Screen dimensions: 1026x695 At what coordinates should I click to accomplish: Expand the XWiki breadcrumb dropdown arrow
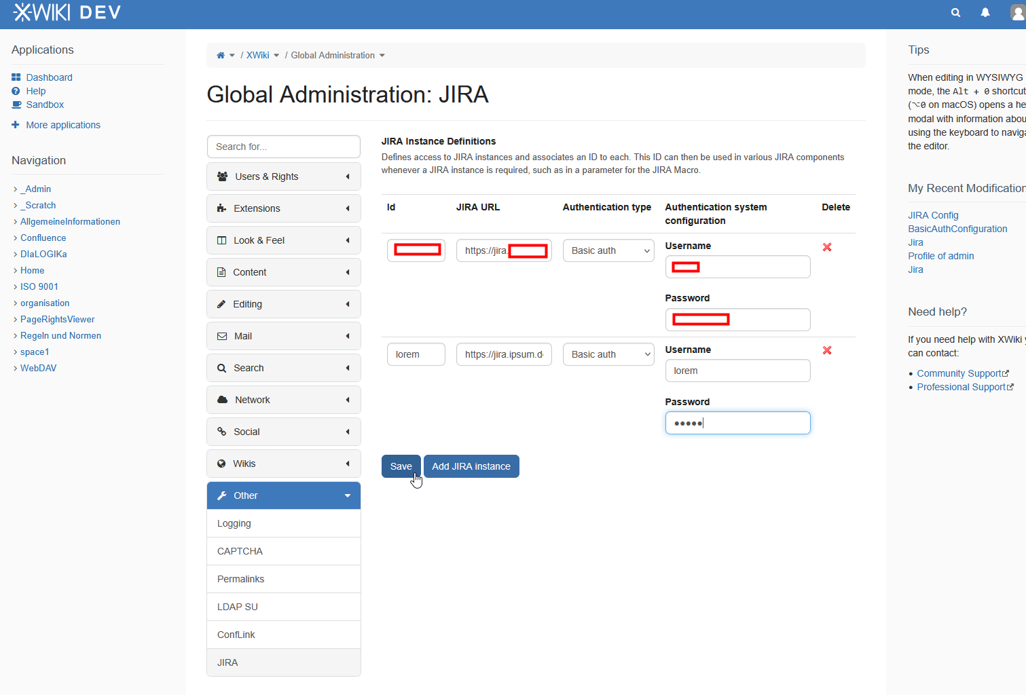tap(276, 56)
